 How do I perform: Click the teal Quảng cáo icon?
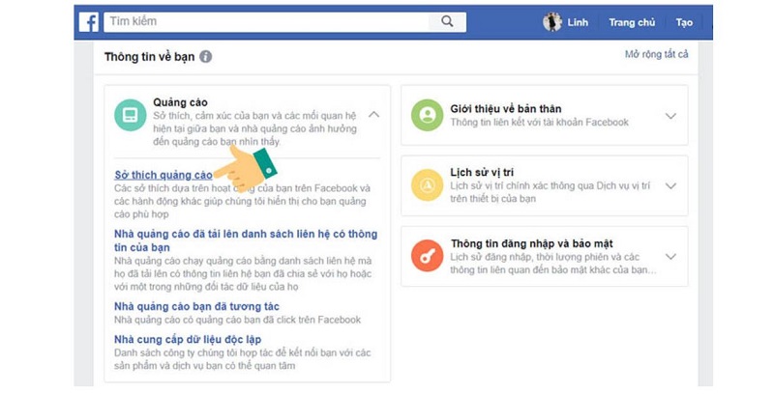tap(131, 115)
